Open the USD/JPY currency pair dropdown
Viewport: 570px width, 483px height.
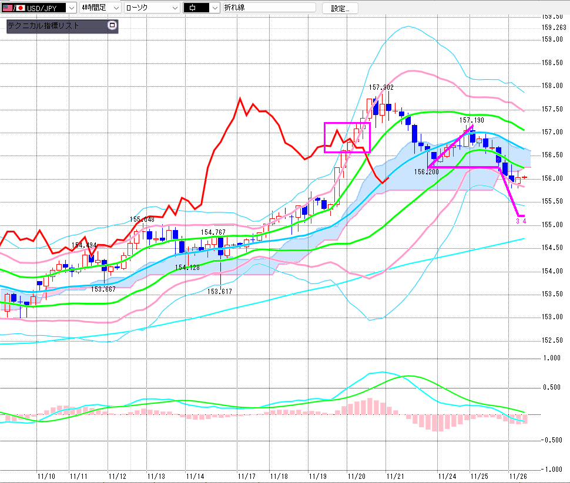pyautogui.click(x=71, y=8)
